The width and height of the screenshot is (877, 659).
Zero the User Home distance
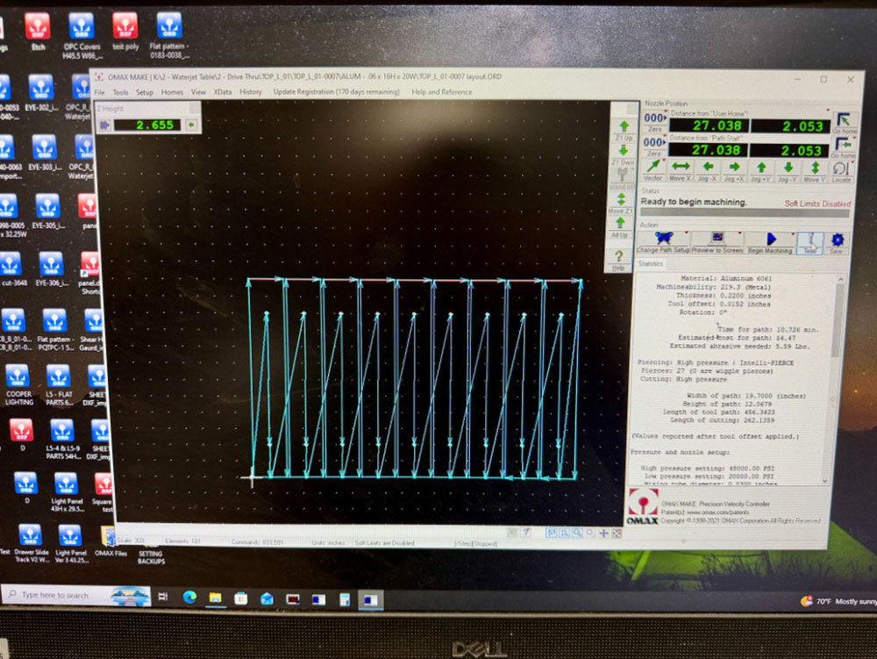coord(654,121)
